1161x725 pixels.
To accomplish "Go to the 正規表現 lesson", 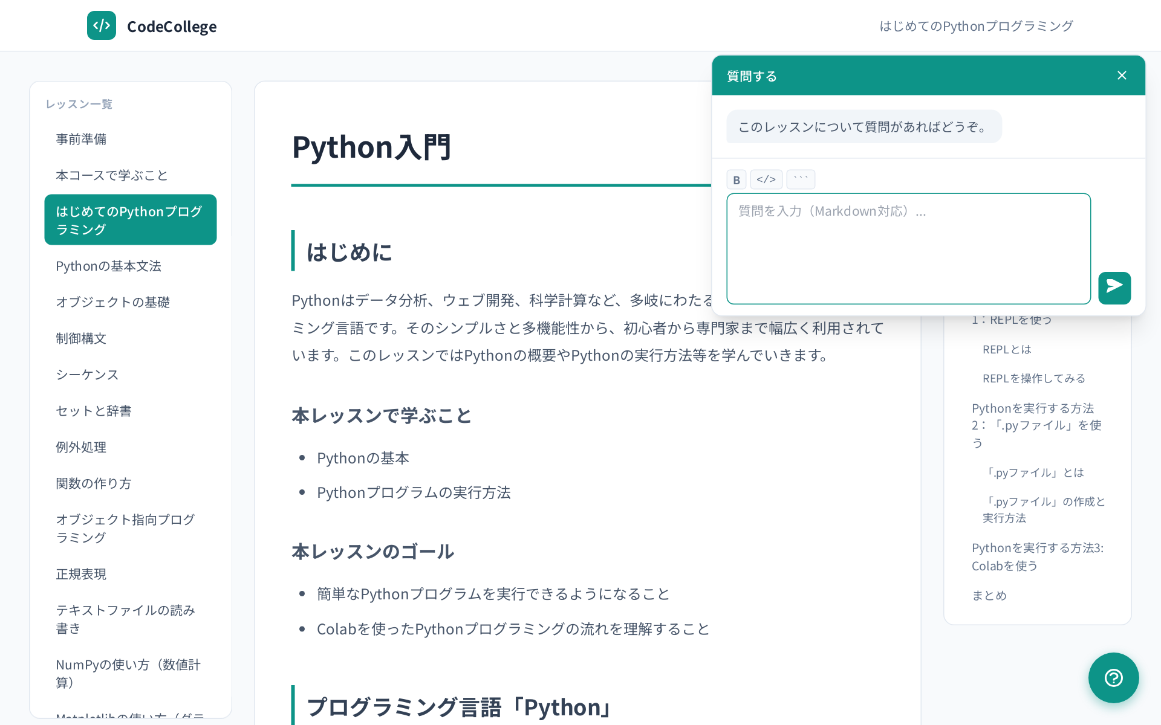I will point(131,574).
